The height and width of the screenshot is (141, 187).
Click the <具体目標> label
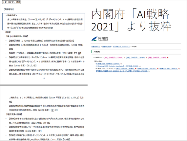pyautogui.click(x=11, y=15)
